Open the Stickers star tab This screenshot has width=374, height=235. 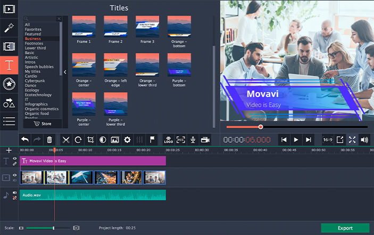pos(9,84)
